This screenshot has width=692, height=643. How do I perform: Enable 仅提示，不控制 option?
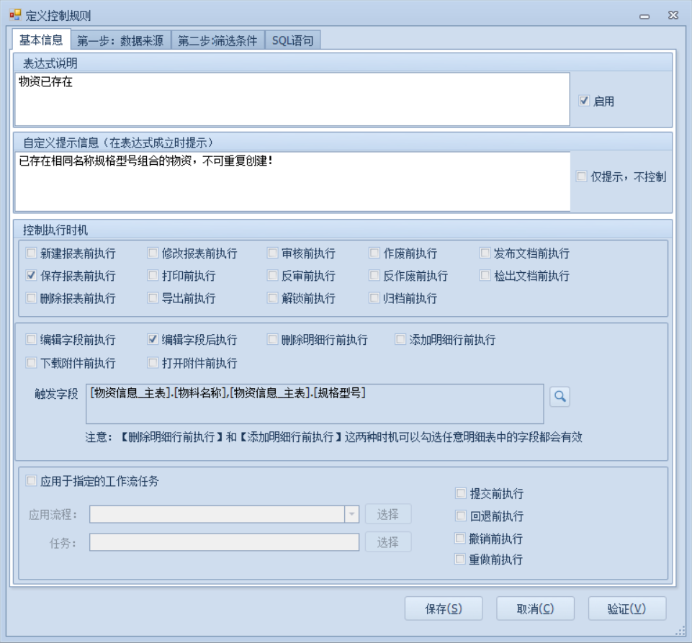click(582, 176)
